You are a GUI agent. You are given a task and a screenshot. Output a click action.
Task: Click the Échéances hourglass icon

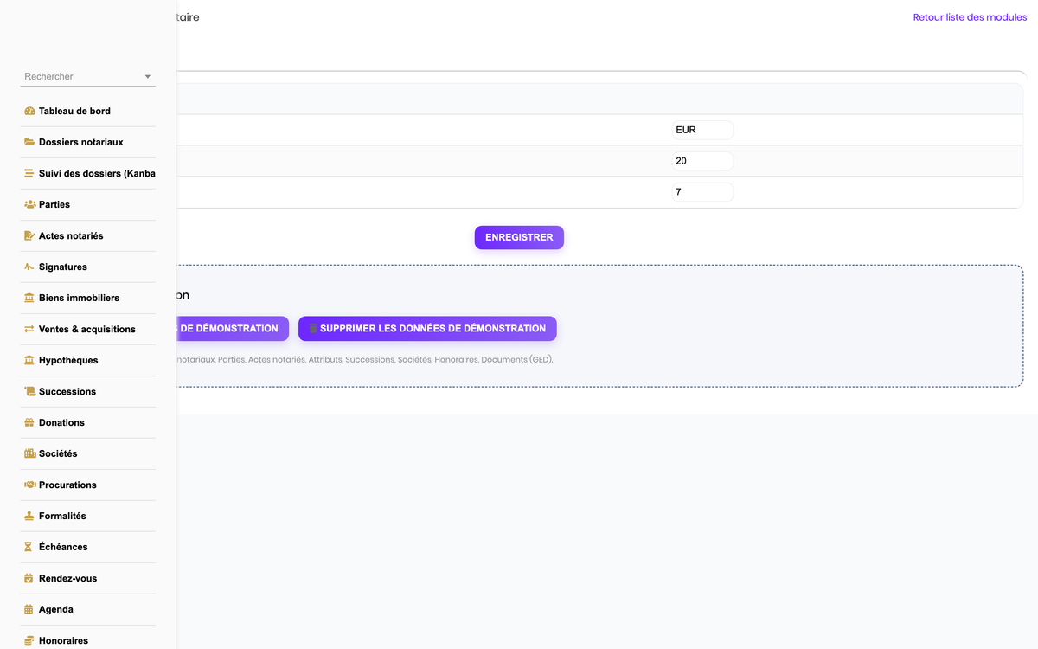coord(29,547)
